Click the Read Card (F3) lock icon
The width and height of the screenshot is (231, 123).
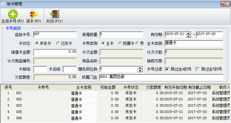(34, 14)
